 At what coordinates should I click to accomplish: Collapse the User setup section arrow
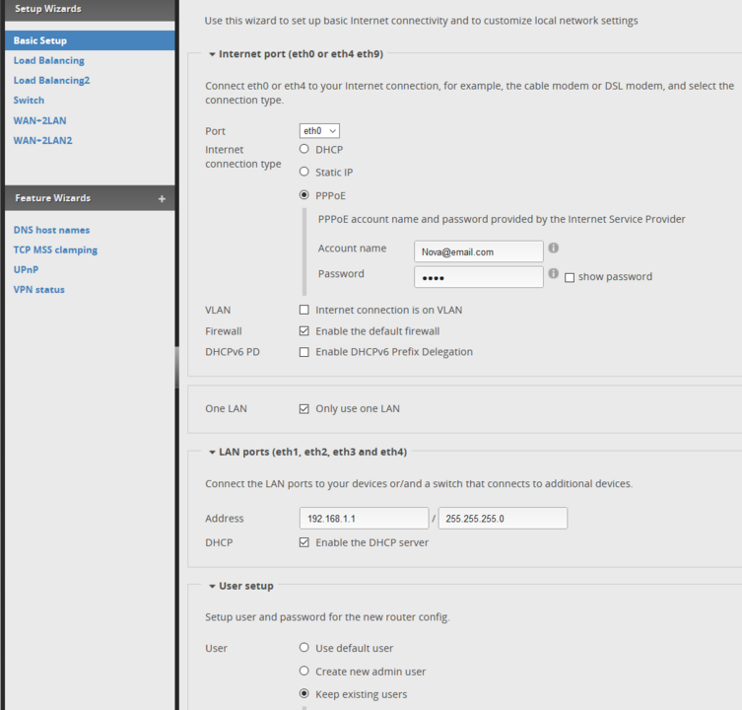click(212, 587)
